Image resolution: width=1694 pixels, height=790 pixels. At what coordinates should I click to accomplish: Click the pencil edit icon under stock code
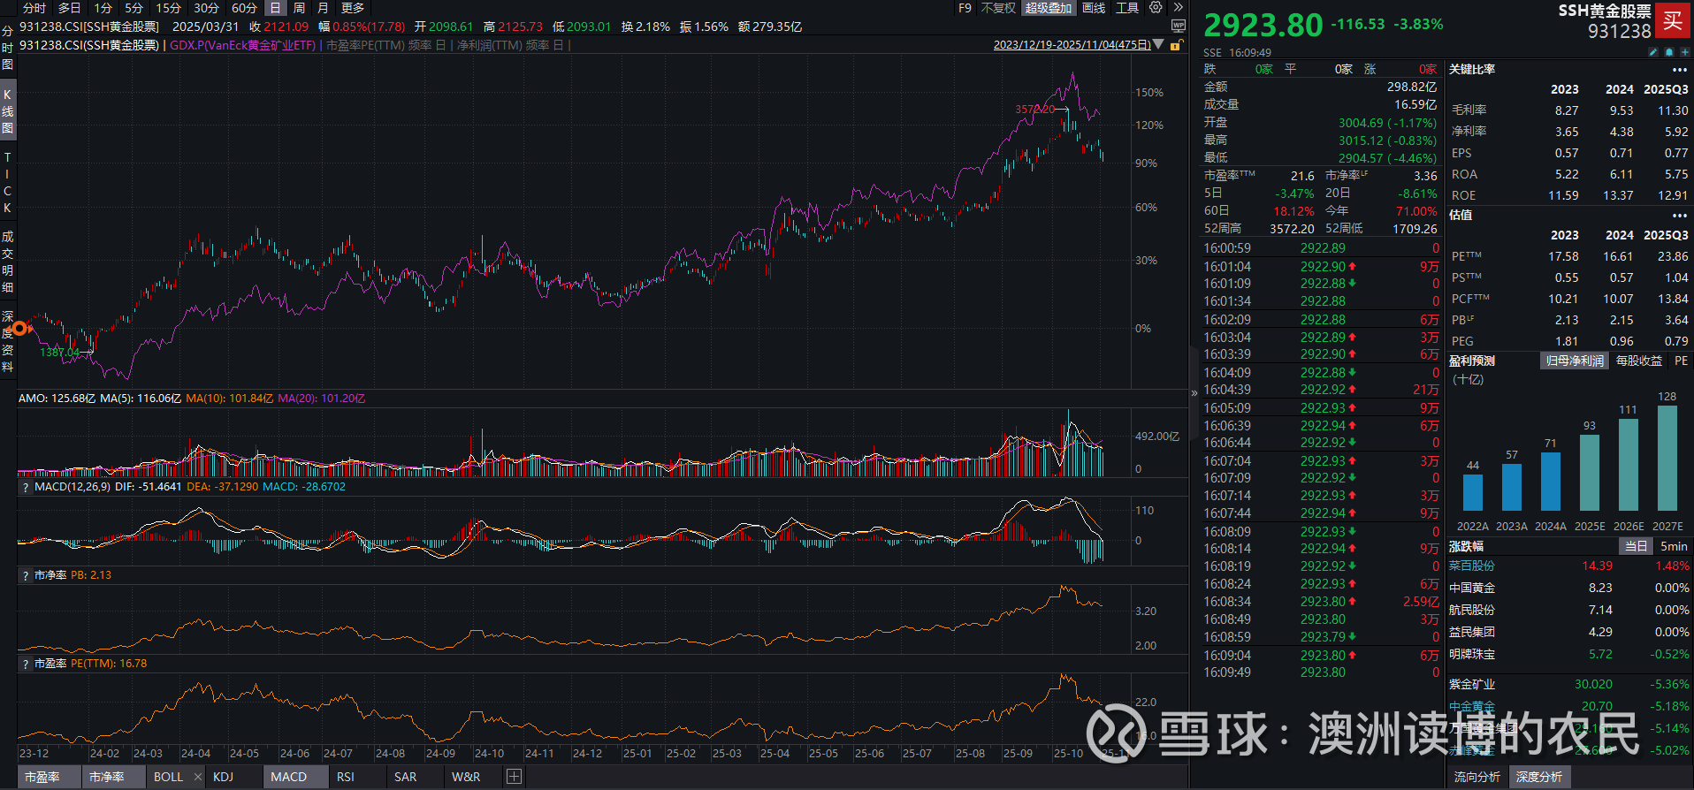pyautogui.click(x=1653, y=52)
